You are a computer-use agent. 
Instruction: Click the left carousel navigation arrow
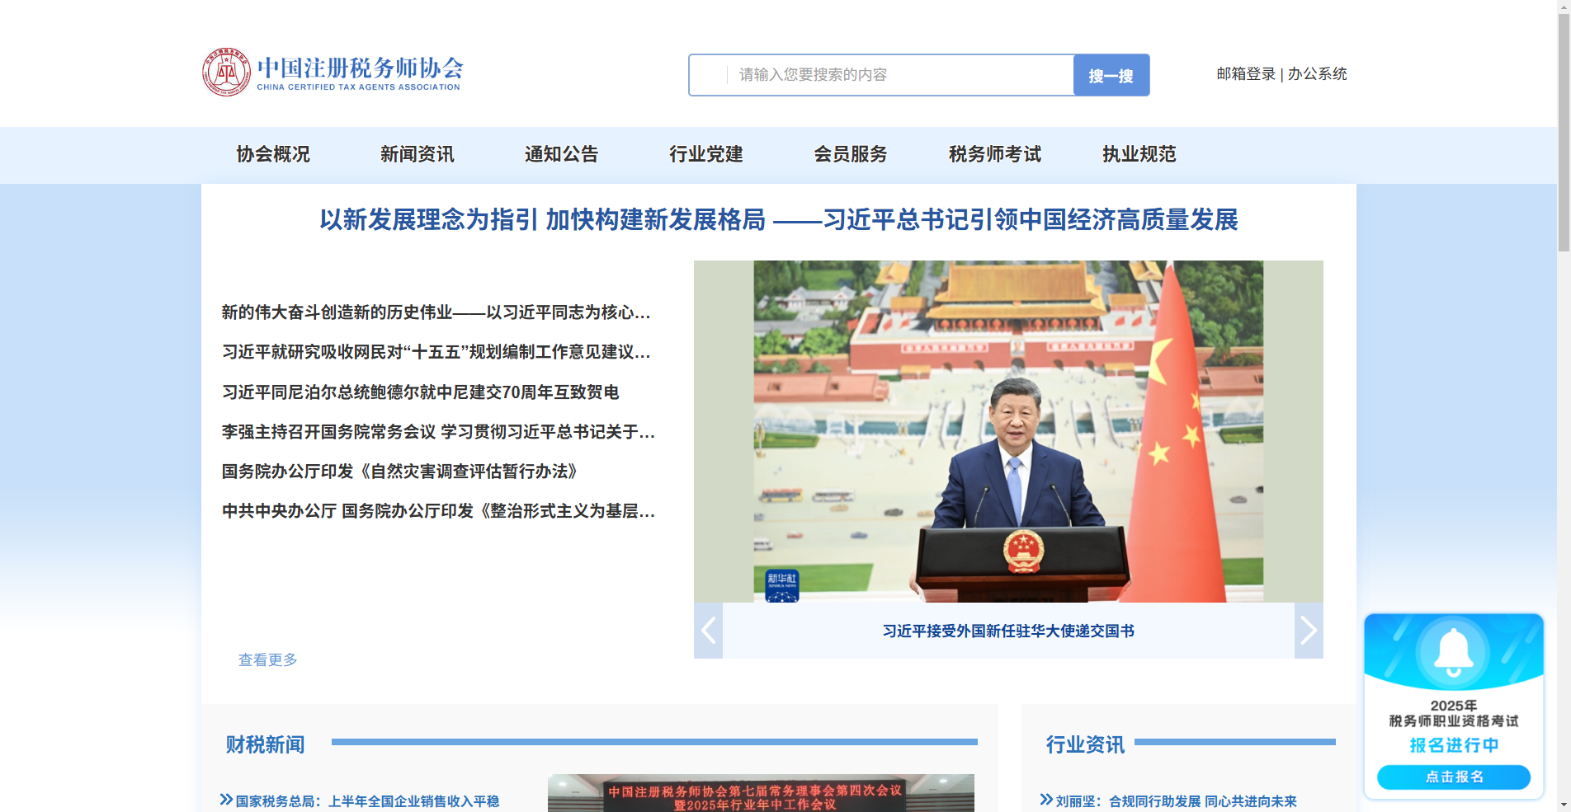pyautogui.click(x=707, y=630)
